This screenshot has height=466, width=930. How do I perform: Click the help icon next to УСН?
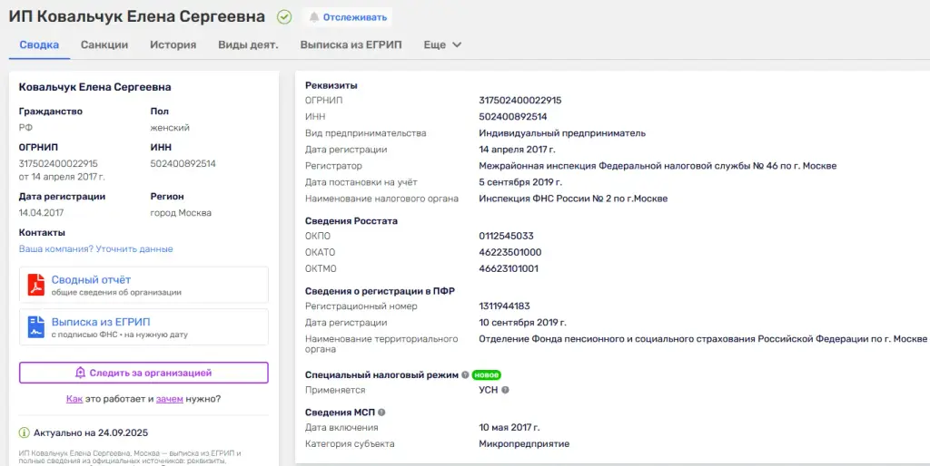pyautogui.click(x=505, y=390)
